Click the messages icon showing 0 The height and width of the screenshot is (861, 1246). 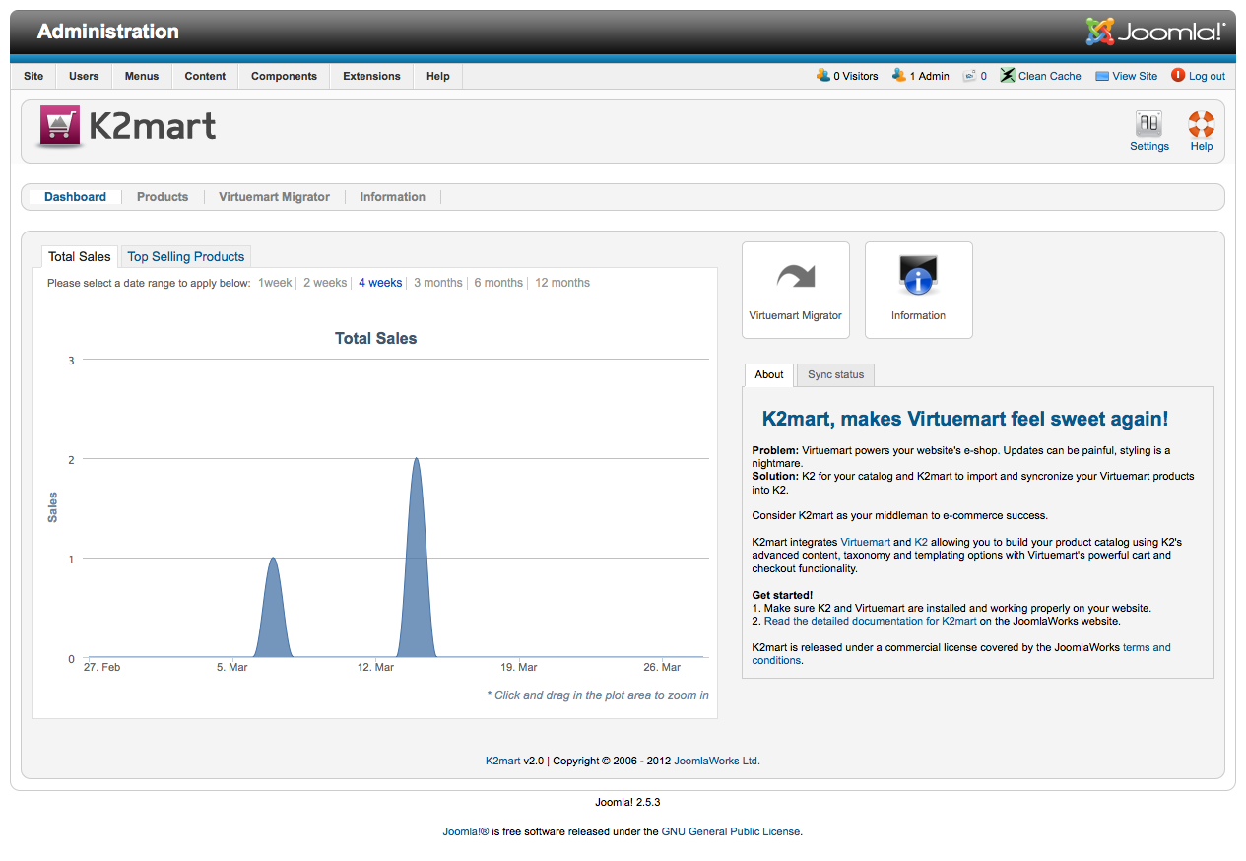coord(969,76)
